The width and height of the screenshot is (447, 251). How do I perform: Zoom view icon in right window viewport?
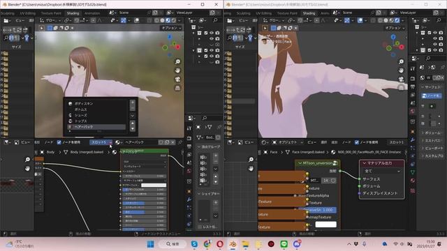401,61
